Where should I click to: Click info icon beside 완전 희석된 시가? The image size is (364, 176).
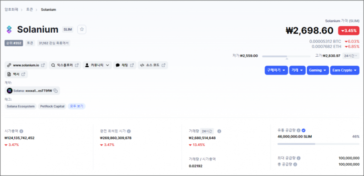click(129, 131)
